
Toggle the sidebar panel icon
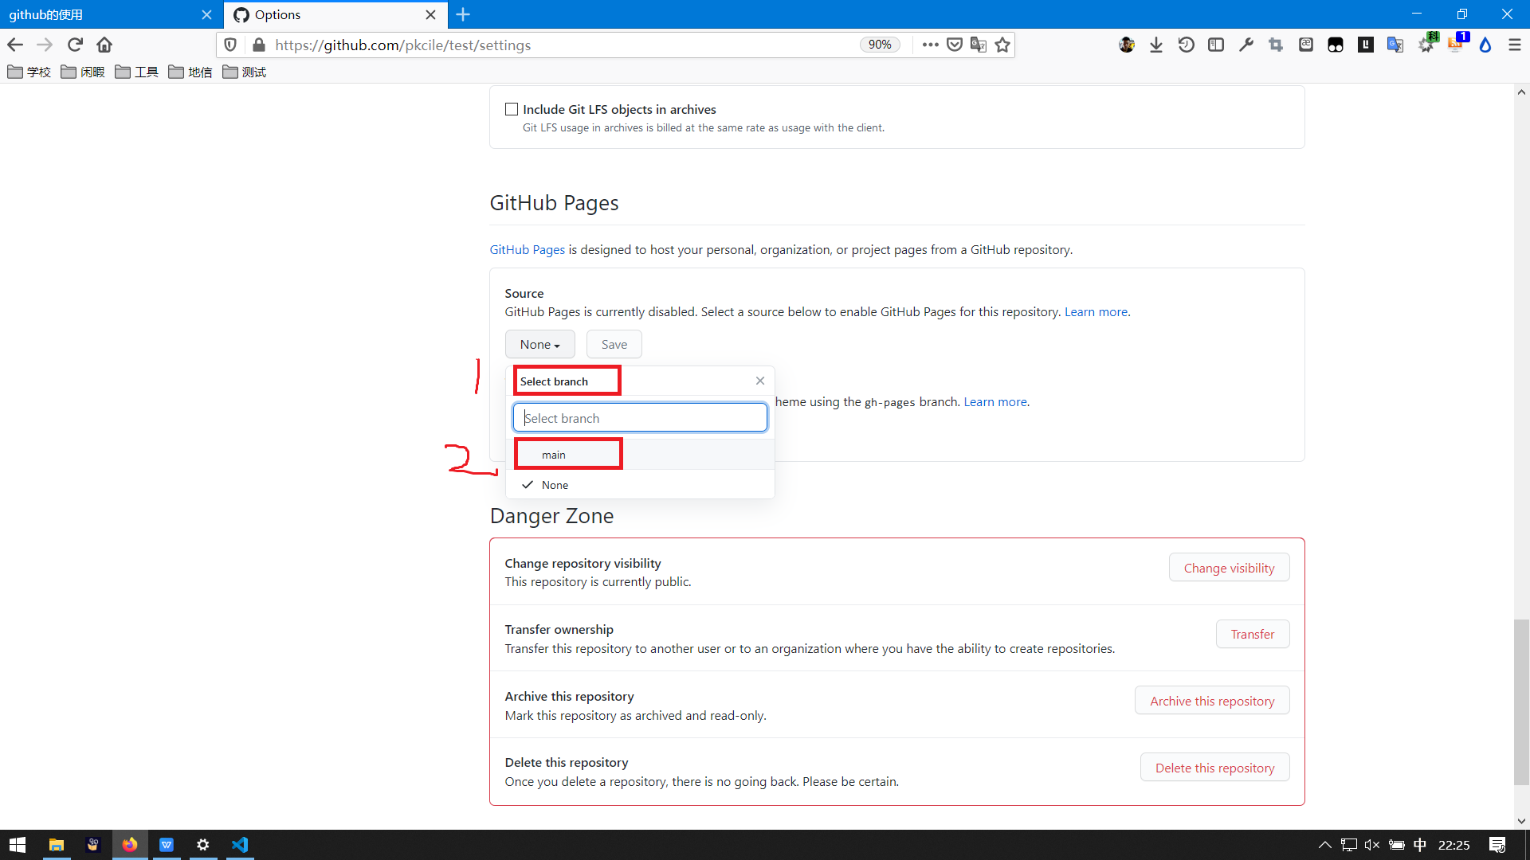(x=1216, y=45)
